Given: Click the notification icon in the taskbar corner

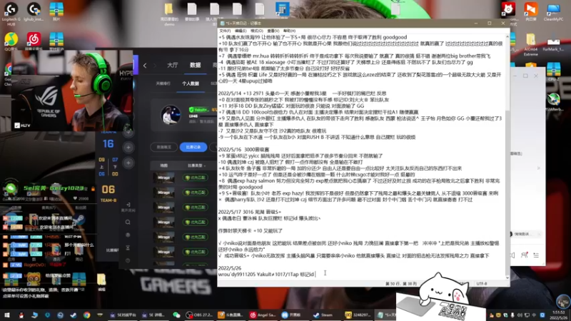Looking at the screenshot, I should coord(542,315).
